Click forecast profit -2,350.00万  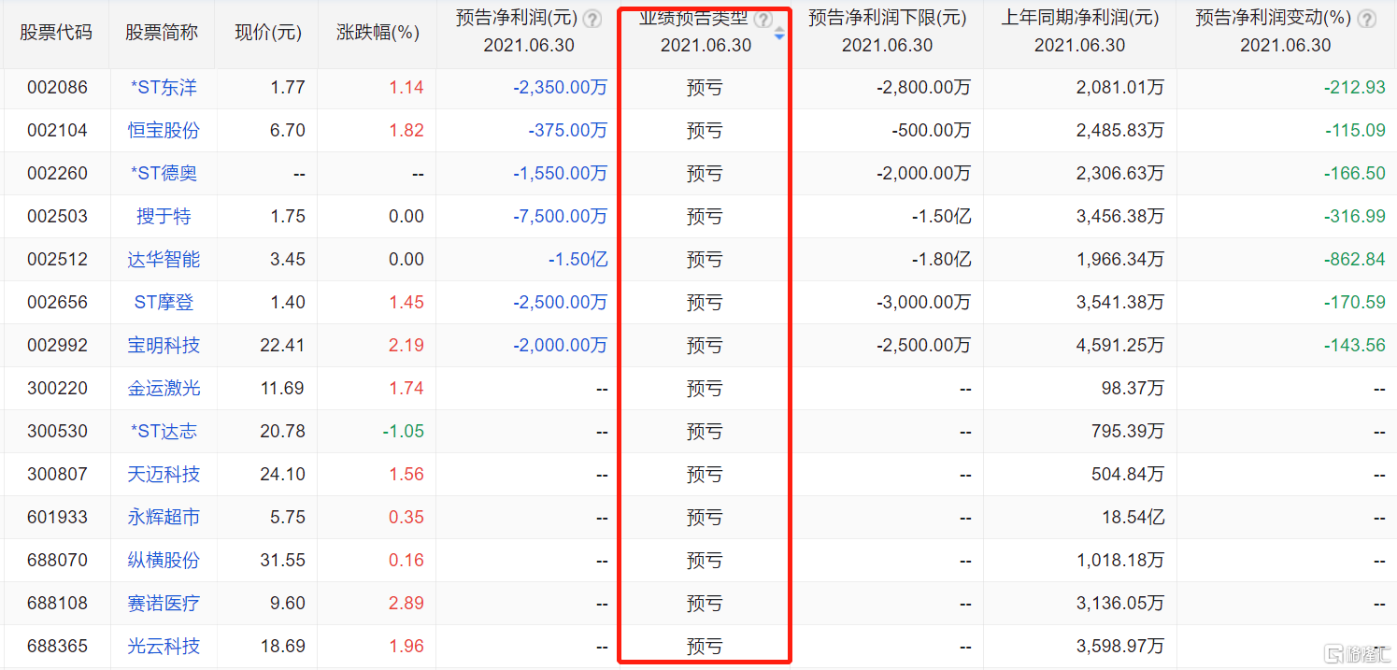tap(560, 88)
